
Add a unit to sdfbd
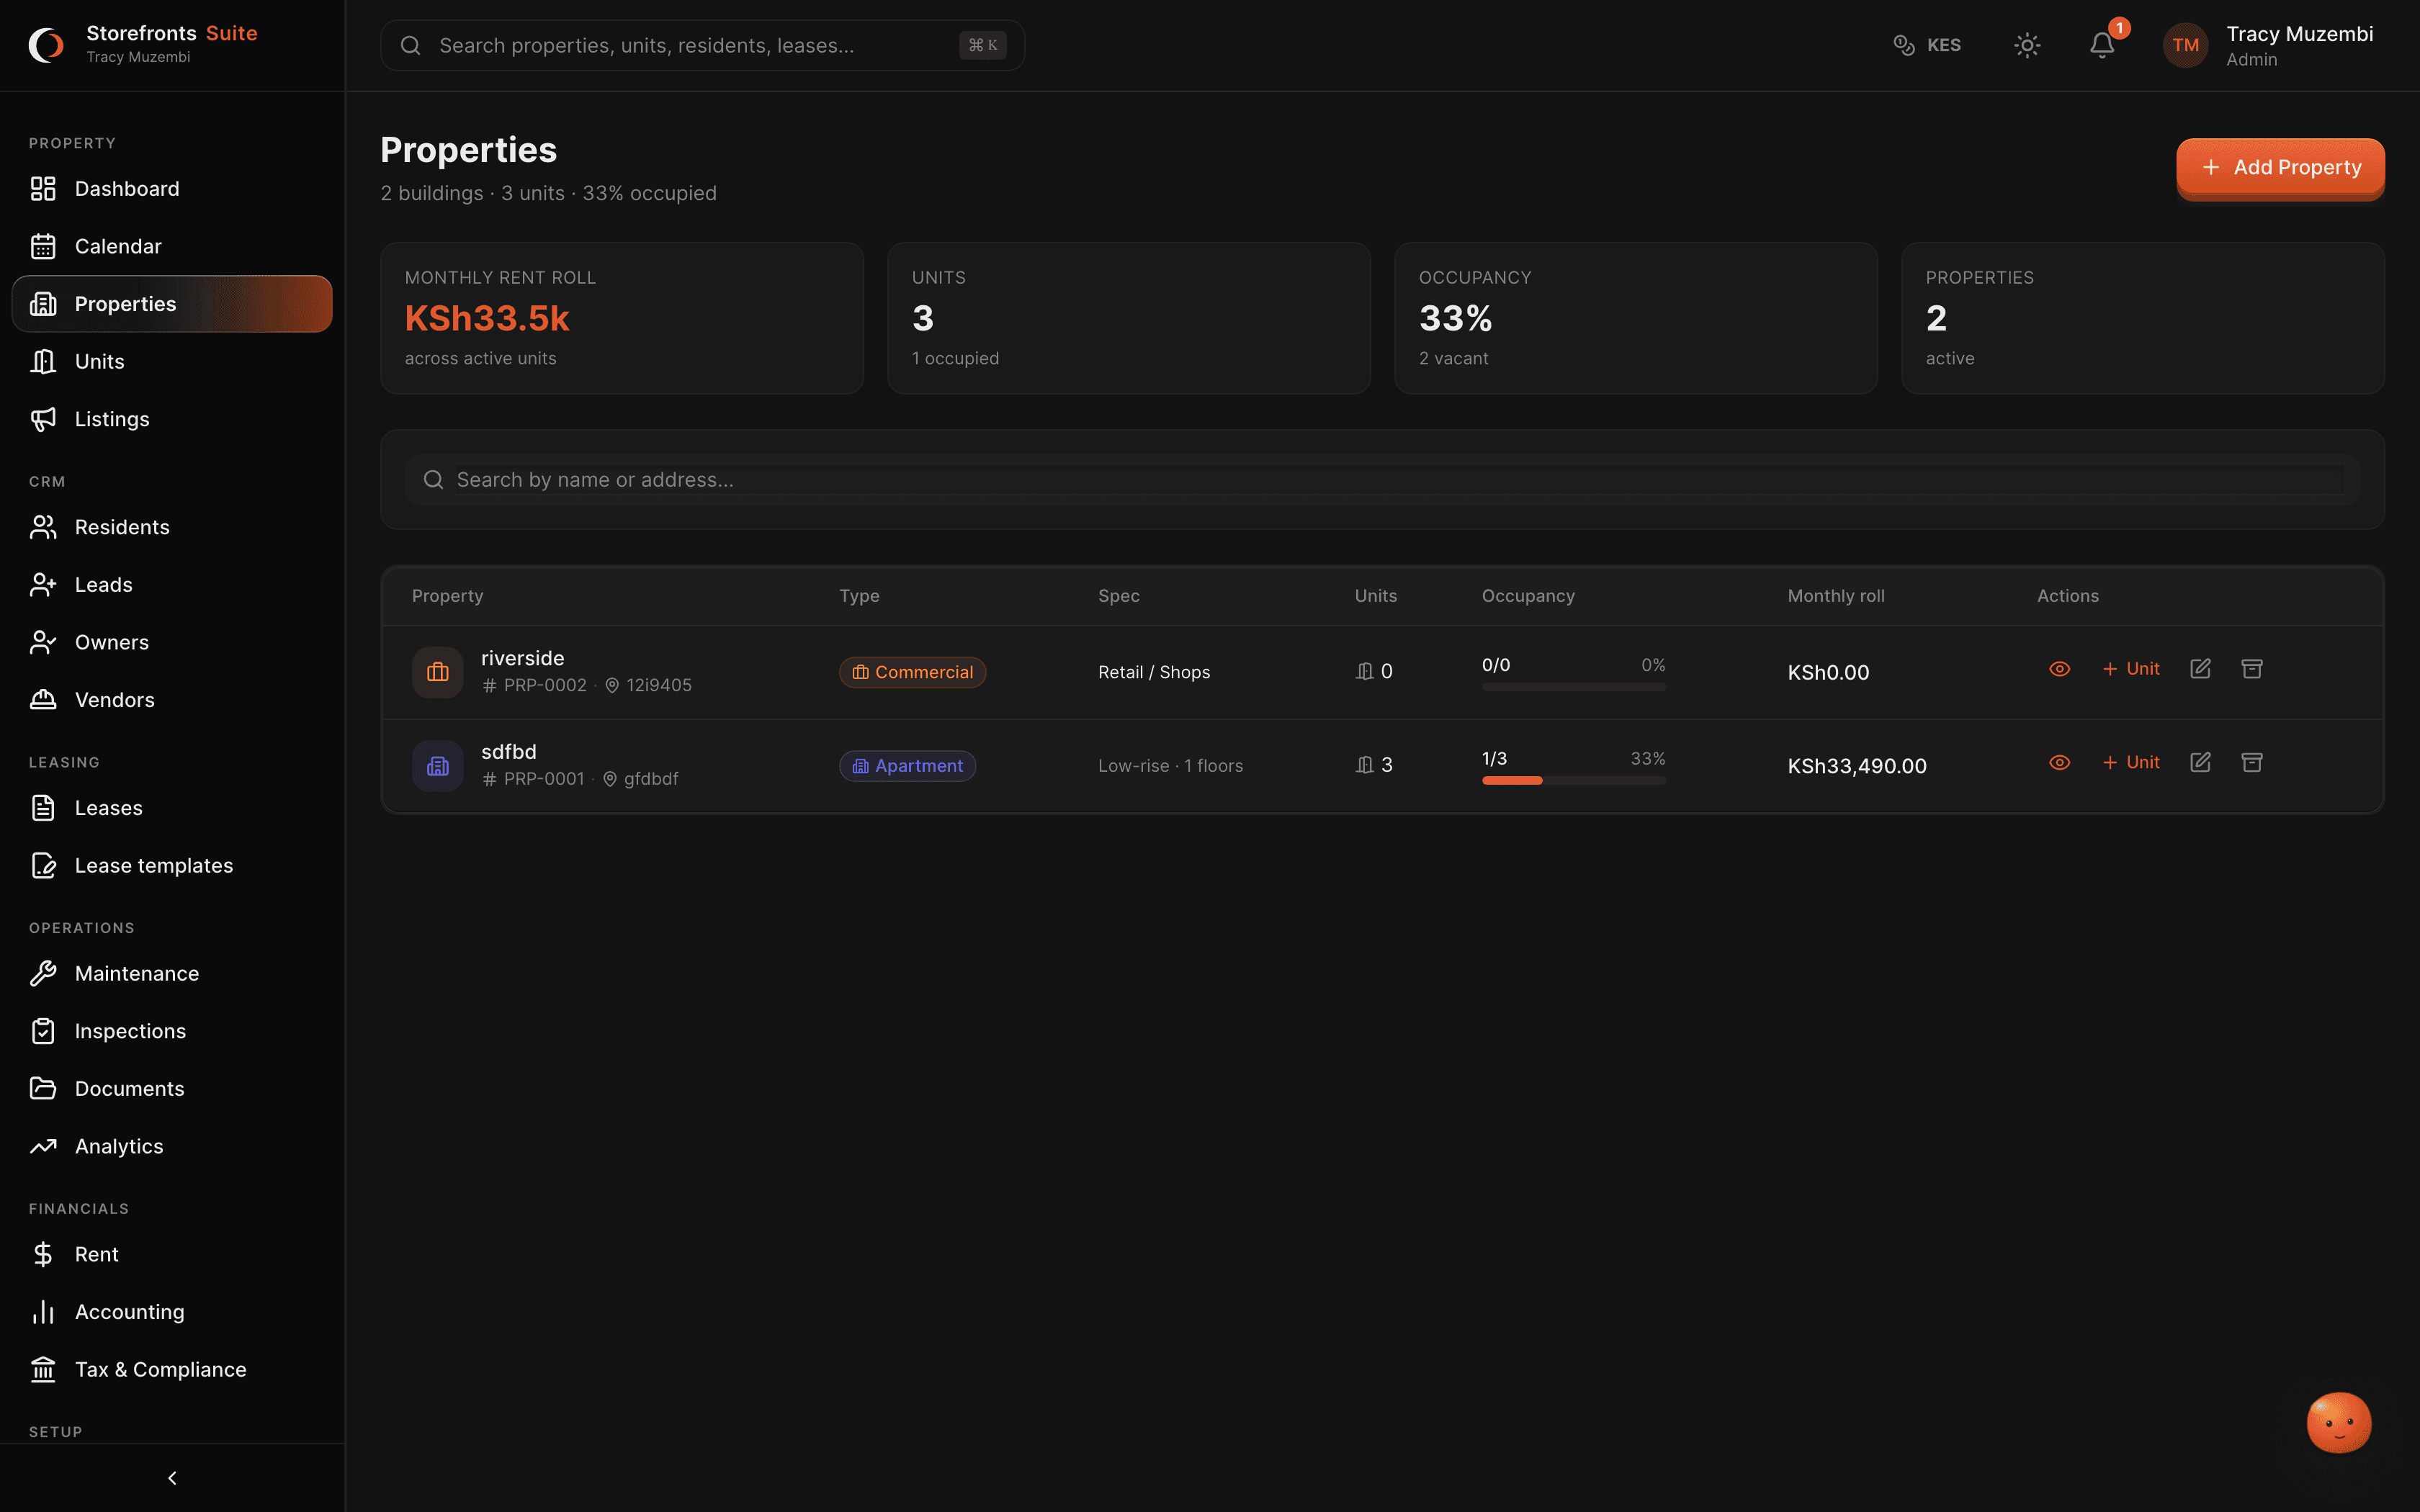click(x=2131, y=762)
